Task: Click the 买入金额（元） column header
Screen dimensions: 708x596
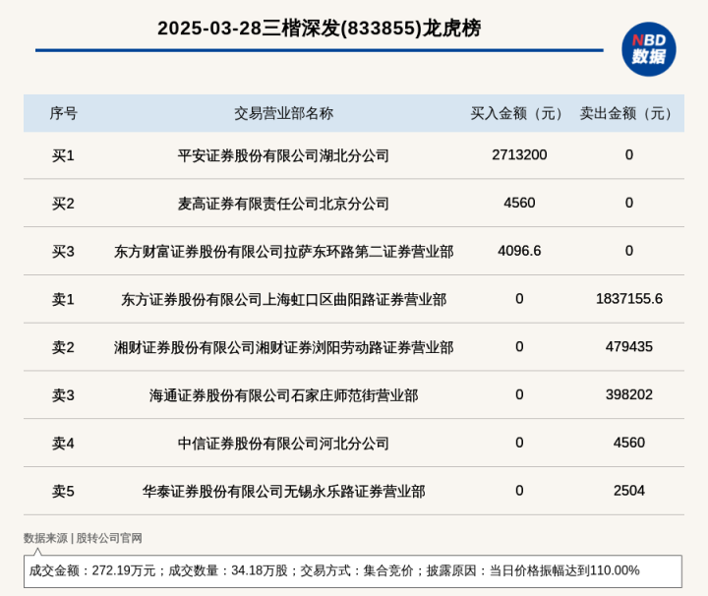Action: (519, 113)
